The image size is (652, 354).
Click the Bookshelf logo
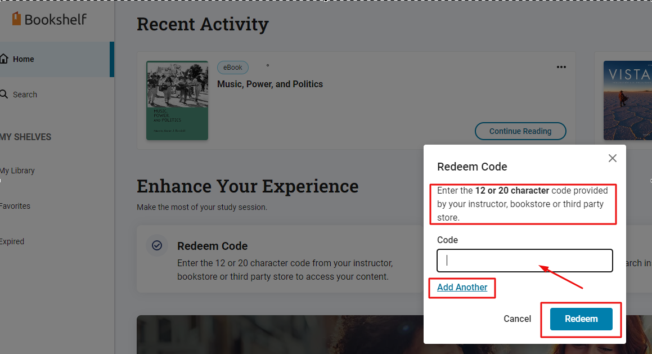click(48, 19)
